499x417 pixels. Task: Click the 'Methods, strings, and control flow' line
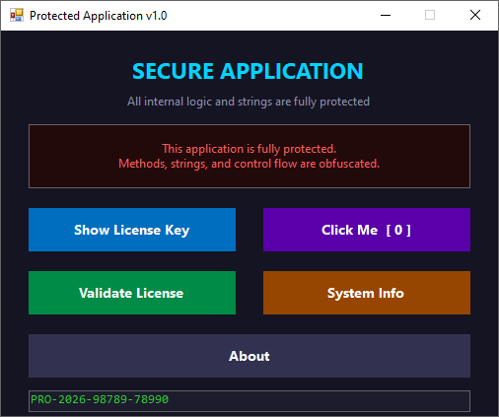coord(249,164)
